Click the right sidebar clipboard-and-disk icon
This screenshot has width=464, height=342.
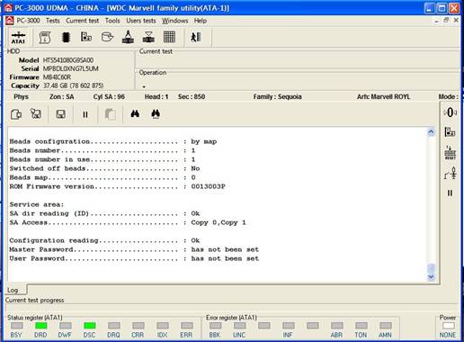point(450,131)
